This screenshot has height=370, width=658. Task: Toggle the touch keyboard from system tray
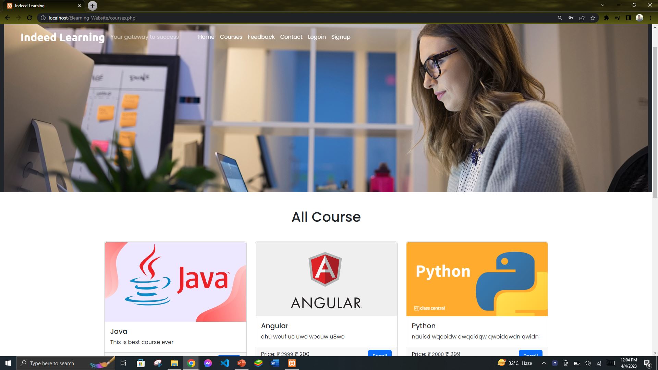(610, 363)
